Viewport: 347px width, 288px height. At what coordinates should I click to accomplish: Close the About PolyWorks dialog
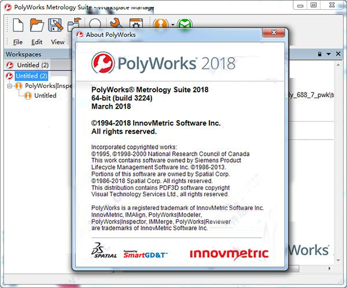274,32
